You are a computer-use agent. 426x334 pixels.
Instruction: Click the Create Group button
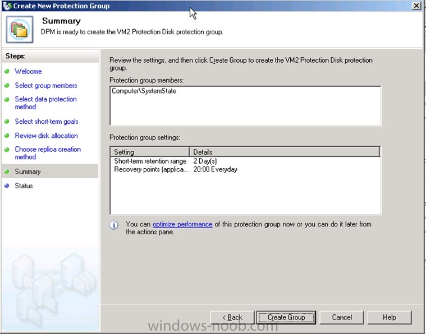(x=286, y=317)
